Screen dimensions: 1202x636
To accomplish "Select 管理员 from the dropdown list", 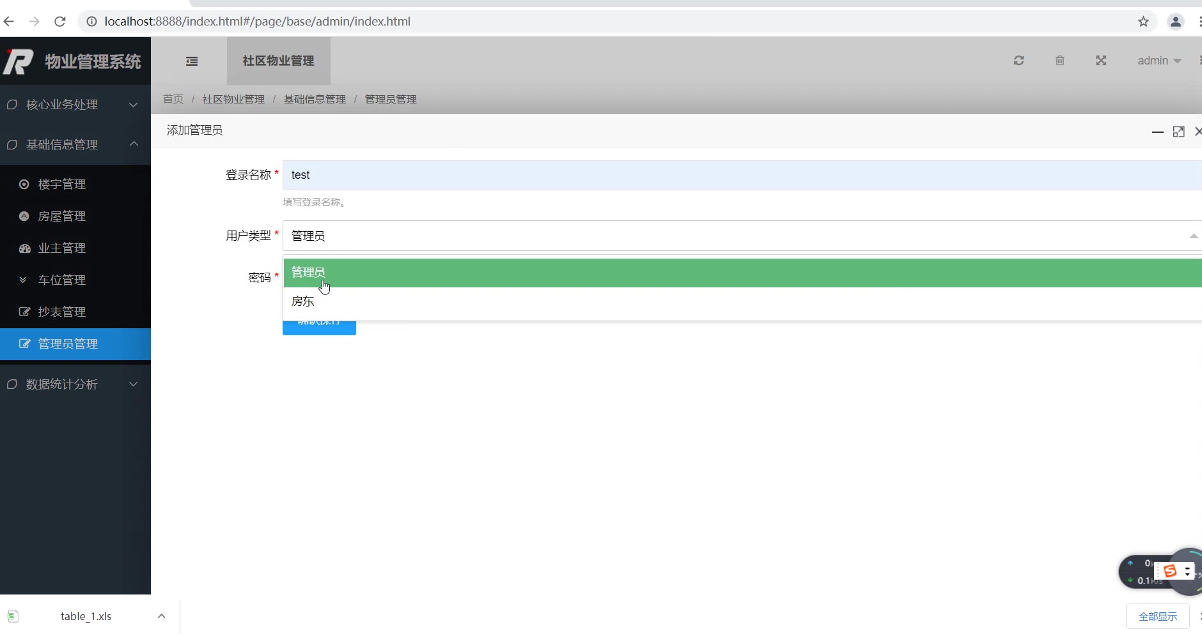I will point(743,273).
